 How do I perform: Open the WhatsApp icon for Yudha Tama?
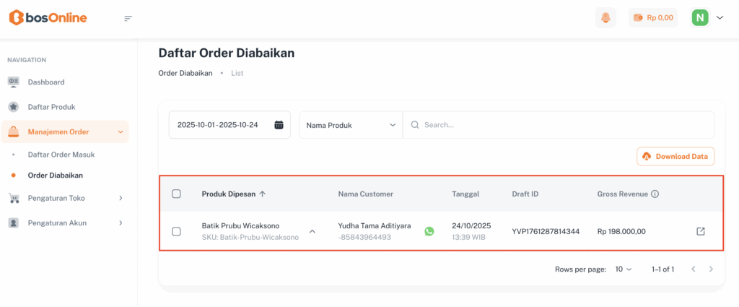click(429, 231)
